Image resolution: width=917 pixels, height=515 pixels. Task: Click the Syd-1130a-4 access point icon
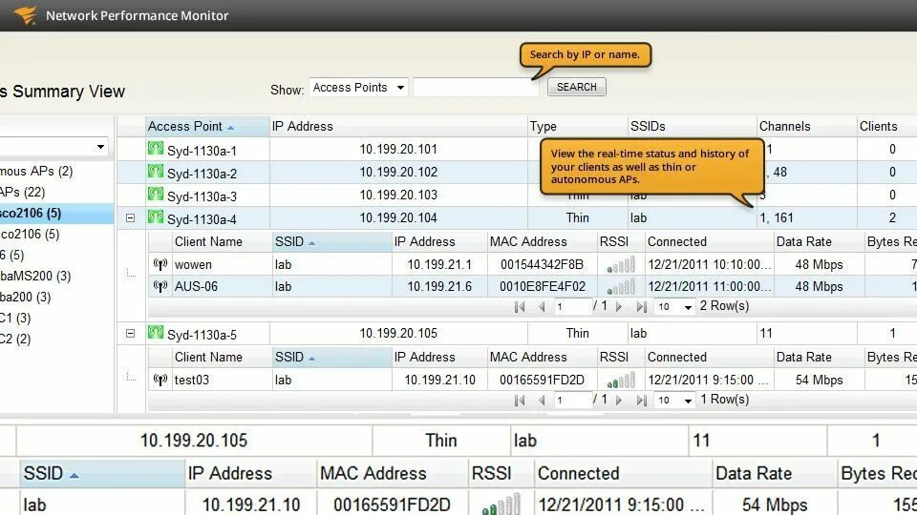click(155, 216)
